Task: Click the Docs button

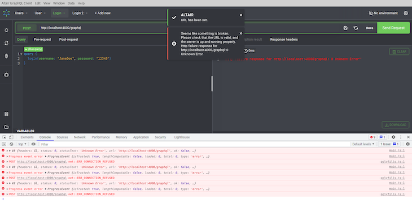Action: coord(370,28)
